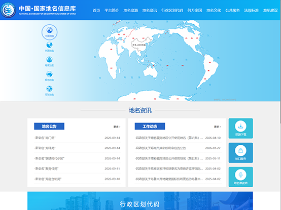Open 地名资讯 in the navigation bar
Screen dimensions: 281x210
click(x=150, y=10)
